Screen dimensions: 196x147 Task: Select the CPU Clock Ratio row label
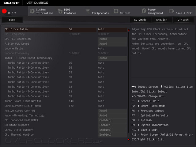16,29
